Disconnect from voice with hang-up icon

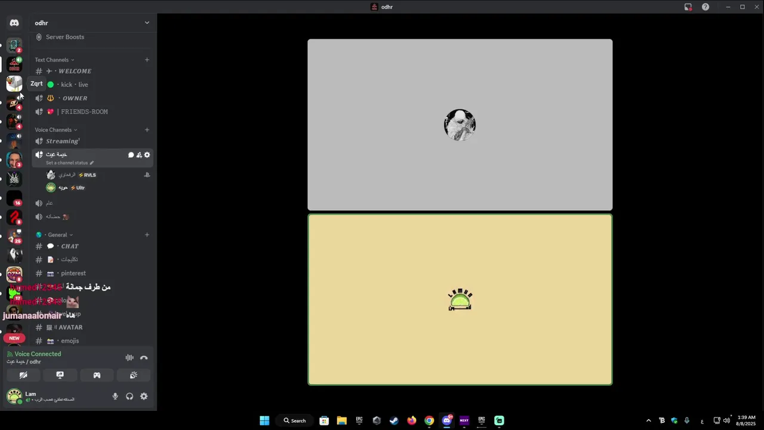coord(144,358)
